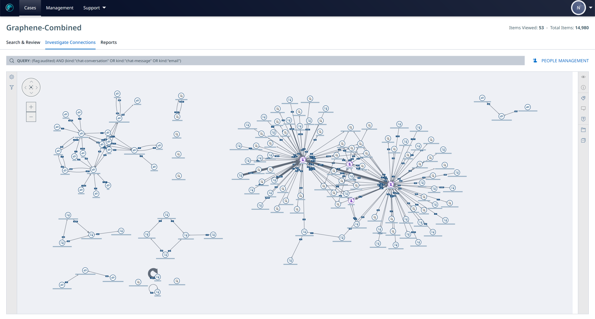
Task: Expand the Support dropdown menu
Action: (x=95, y=8)
